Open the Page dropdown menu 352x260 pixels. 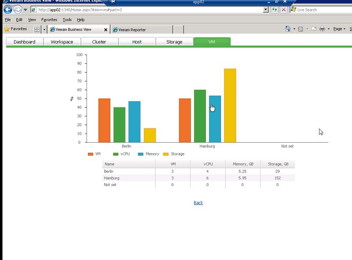point(339,29)
